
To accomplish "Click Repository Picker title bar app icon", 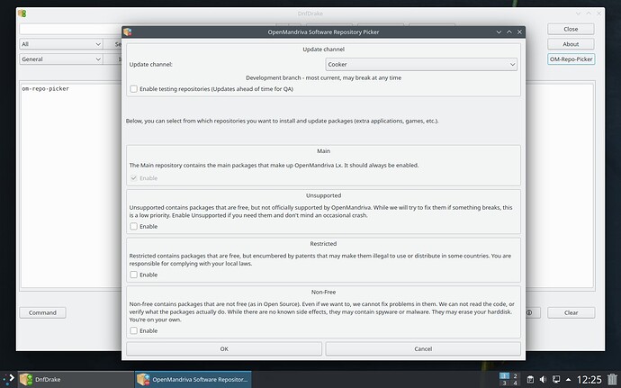I will point(128,32).
